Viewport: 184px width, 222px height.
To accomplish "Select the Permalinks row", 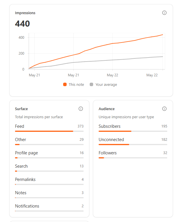I will (x=49, y=181).
